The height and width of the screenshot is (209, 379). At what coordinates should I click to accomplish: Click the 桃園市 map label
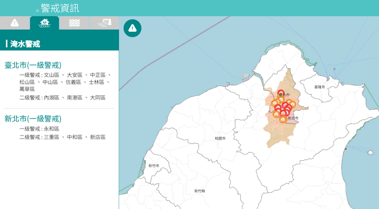[x=220, y=138]
